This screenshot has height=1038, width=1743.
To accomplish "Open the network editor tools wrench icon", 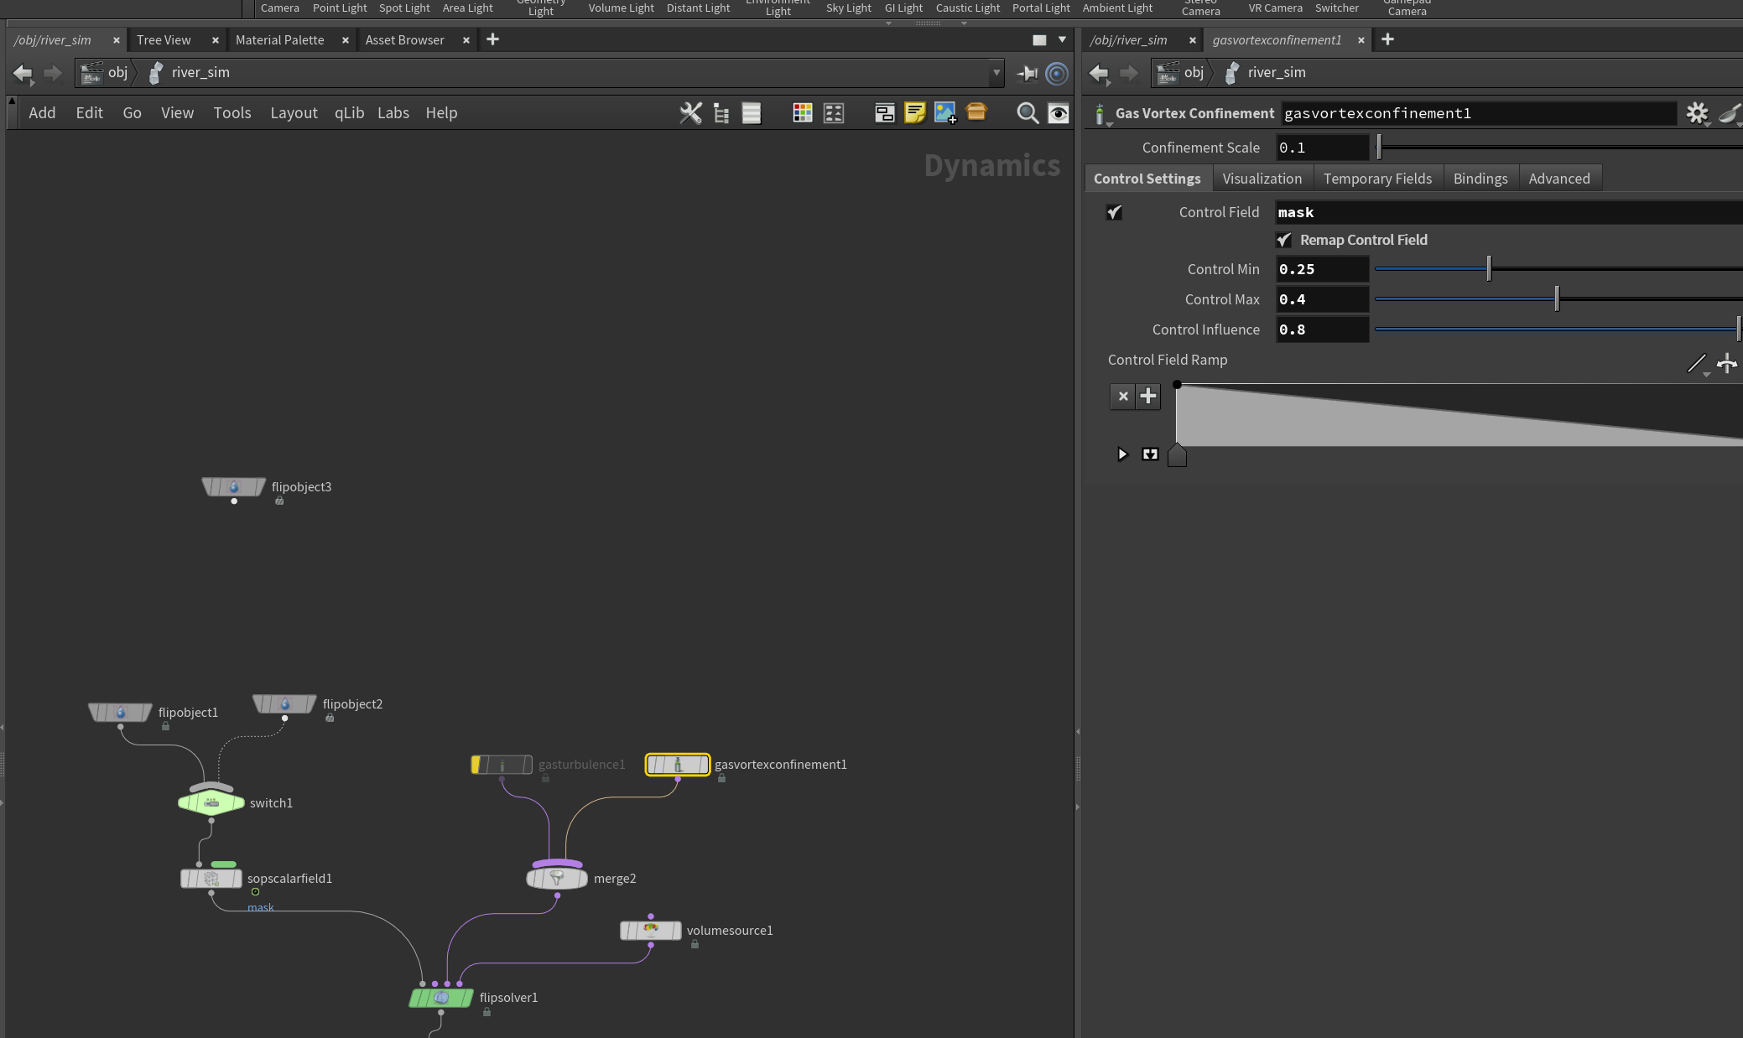I will click(x=690, y=113).
